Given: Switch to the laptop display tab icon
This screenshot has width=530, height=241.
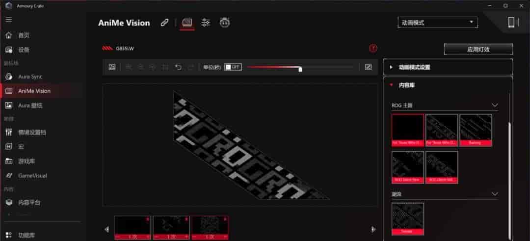Looking at the screenshot, I should click(x=187, y=23).
